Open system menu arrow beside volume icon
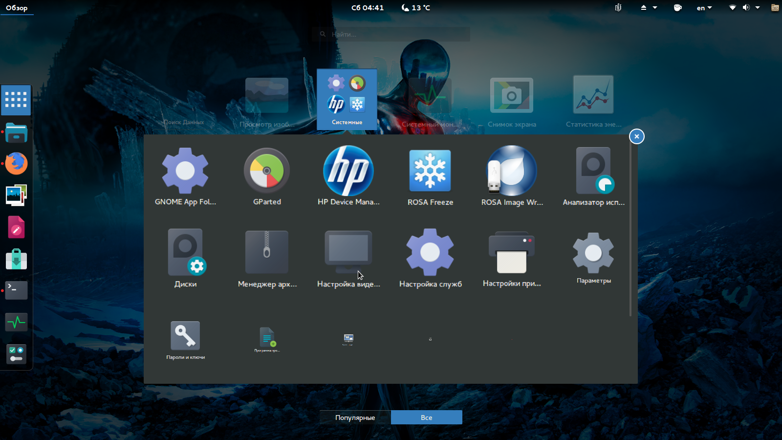The height and width of the screenshot is (440, 782). (758, 8)
